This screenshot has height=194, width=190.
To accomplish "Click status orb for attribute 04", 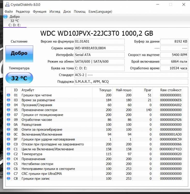I will tap(9, 105).
